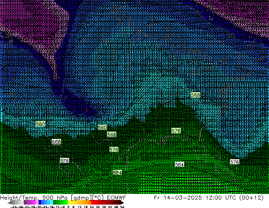Click the [°C] unit label
This screenshot has height=208, width=269.
tap(98, 198)
